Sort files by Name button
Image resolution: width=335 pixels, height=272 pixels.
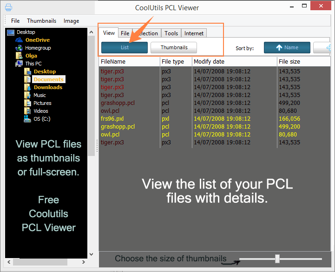tap(287, 47)
